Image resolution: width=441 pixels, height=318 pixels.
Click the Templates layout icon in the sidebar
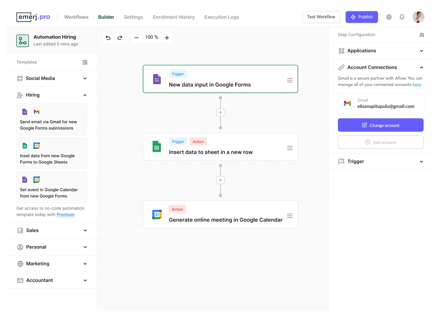coord(85,62)
